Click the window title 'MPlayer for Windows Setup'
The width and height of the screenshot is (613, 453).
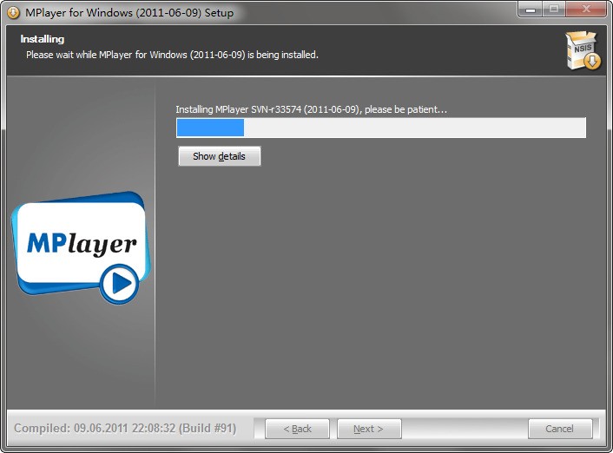129,12
